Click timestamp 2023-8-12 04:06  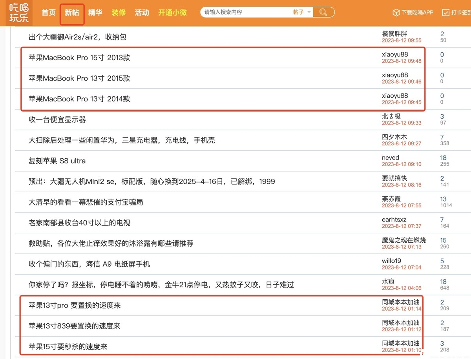point(402,288)
